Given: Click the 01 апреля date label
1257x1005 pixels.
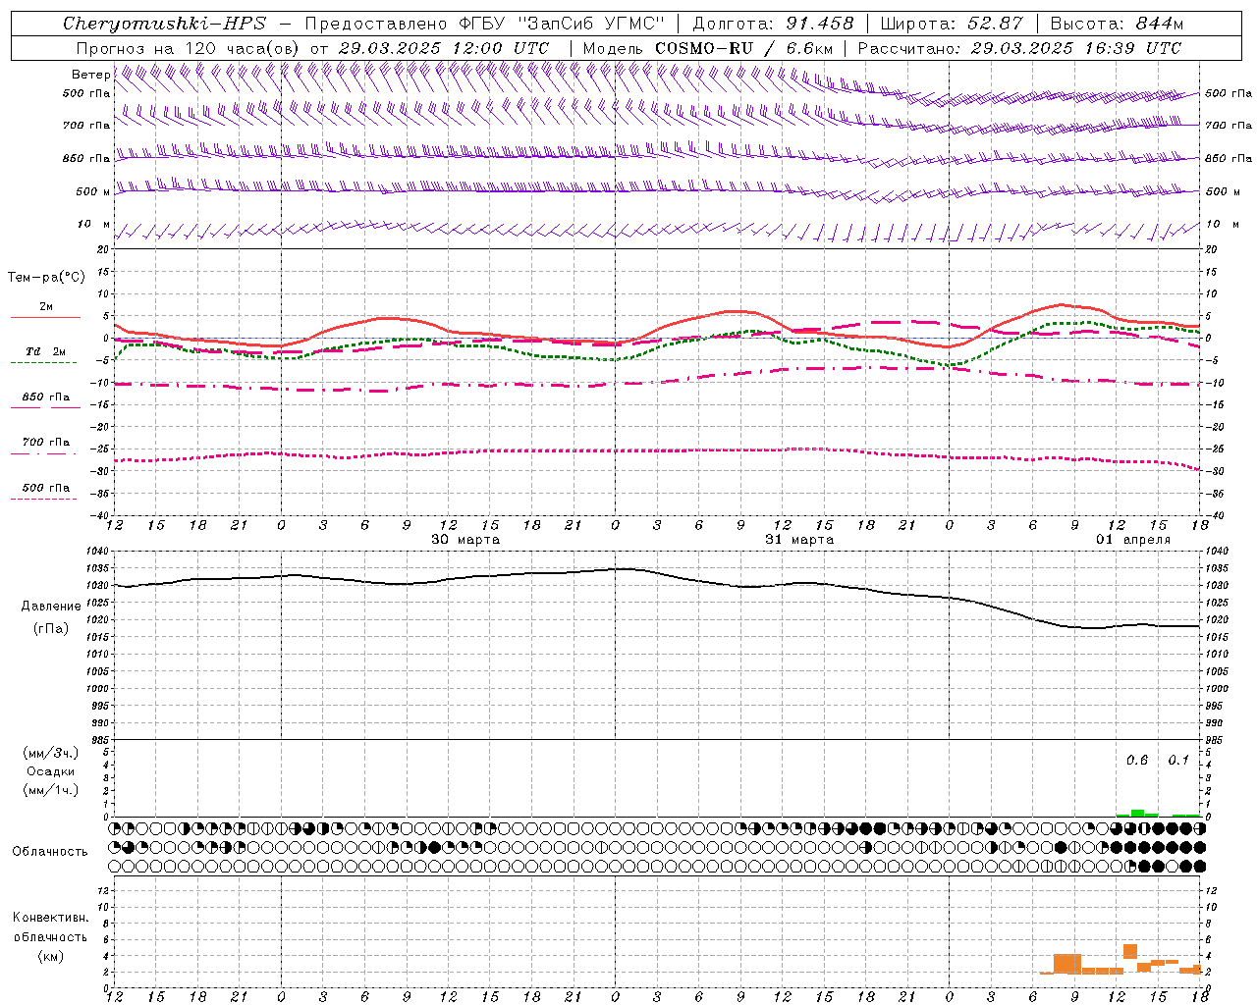Looking at the screenshot, I should tap(1133, 540).
